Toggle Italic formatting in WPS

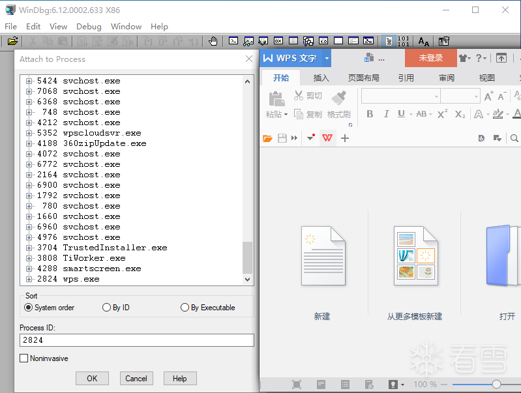point(386,114)
